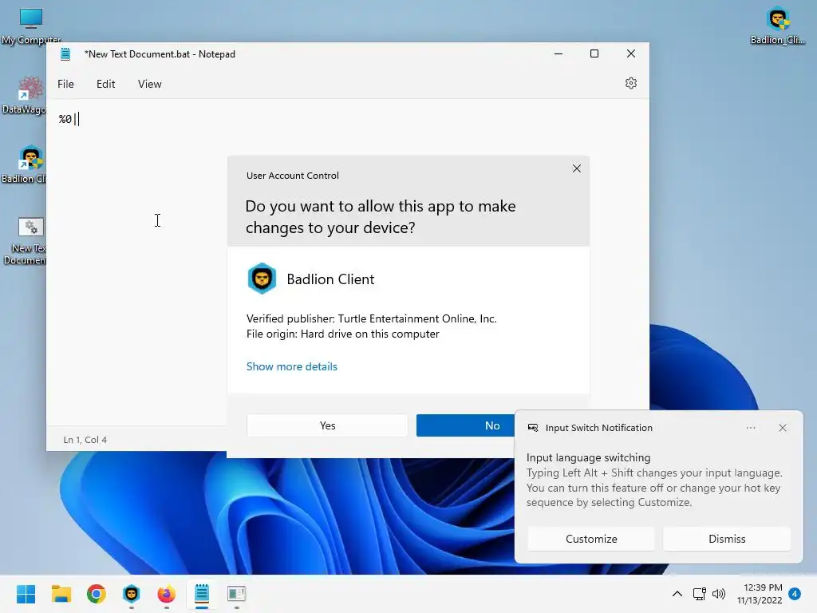Open the notification more options ellipsis
Image resolution: width=817 pixels, height=613 pixels.
751,428
